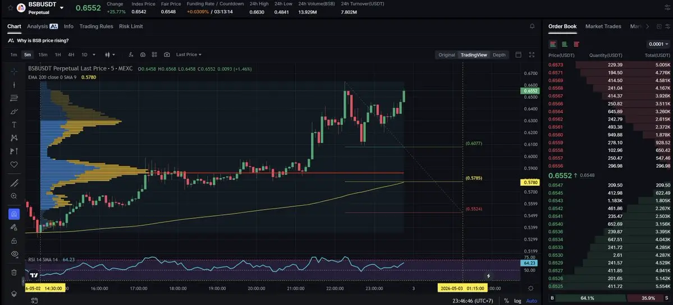Toggle magnet mode for drawings

point(14,214)
